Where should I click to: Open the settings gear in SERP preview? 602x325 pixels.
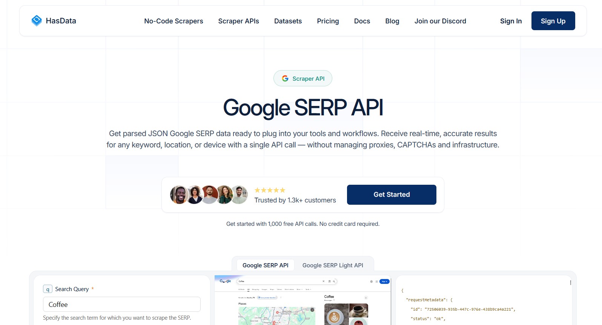point(372,281)
